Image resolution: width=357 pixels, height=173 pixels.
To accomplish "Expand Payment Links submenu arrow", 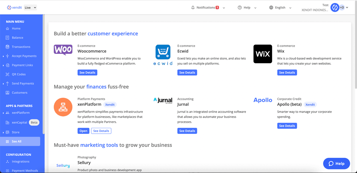I will click(3, 65).
